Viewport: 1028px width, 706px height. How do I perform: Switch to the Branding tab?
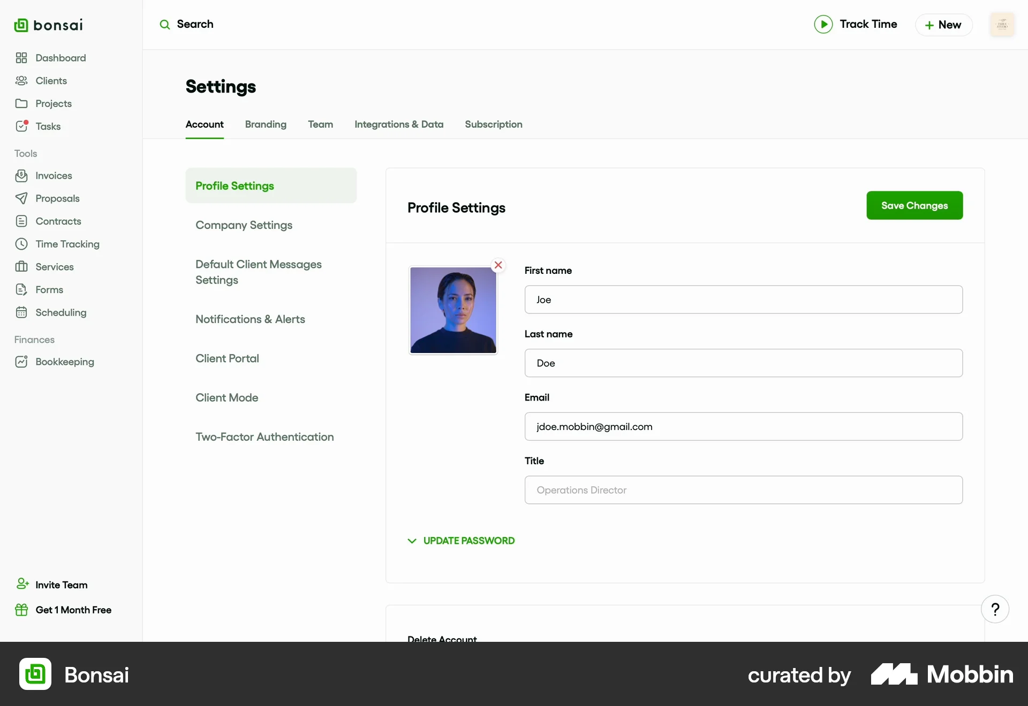pos(266,124)
